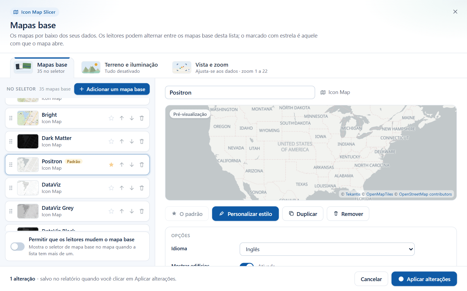Move the DataViz basemap up
Viewport: 467px width, 291px height.
click(x=122, y=188)
